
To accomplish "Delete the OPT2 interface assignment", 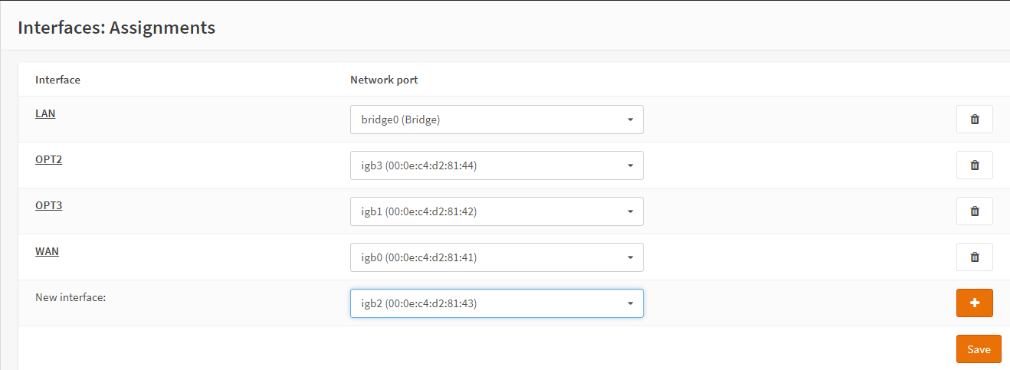I will coord(974,165).
